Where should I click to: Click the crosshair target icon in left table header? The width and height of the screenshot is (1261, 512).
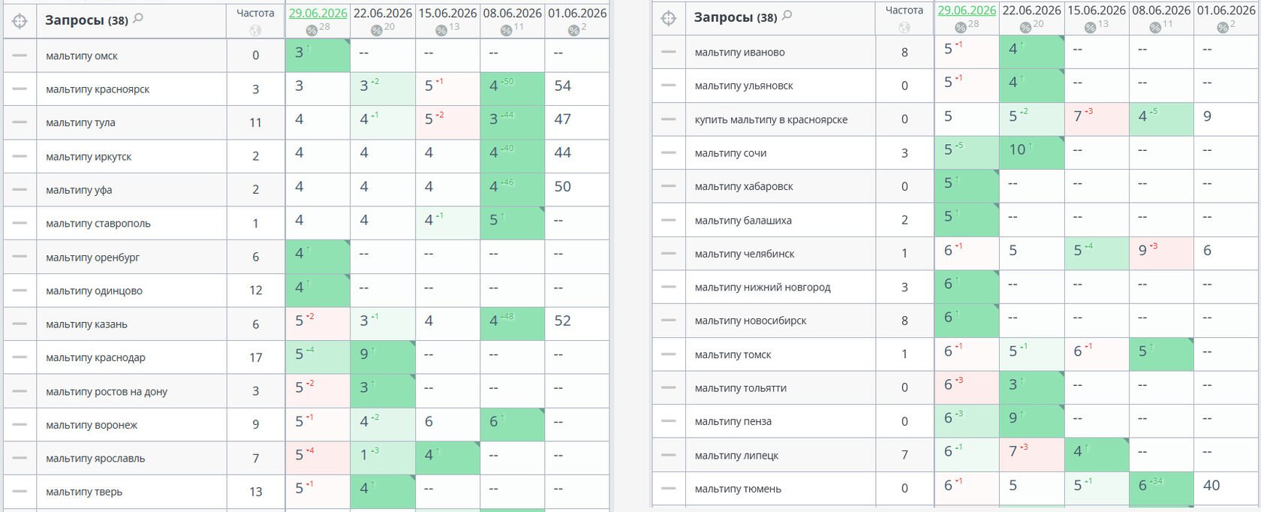coord(20,21)
